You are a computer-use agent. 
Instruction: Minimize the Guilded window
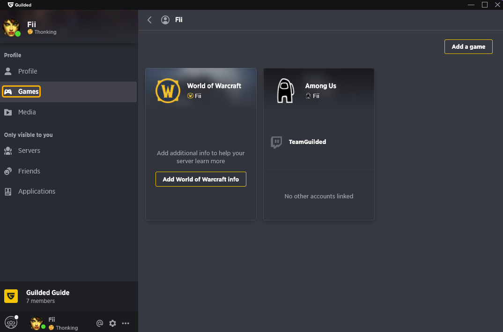[x=471, y=5]
